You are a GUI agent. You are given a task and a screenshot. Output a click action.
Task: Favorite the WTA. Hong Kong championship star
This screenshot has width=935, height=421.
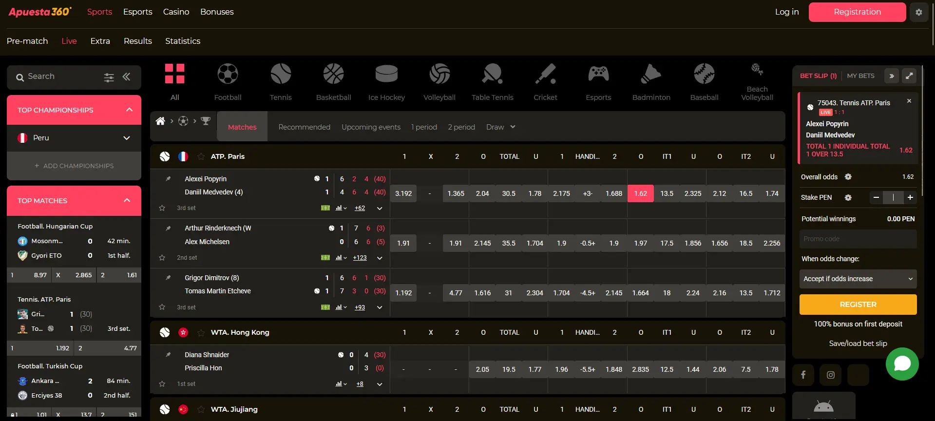pos(201,332)
